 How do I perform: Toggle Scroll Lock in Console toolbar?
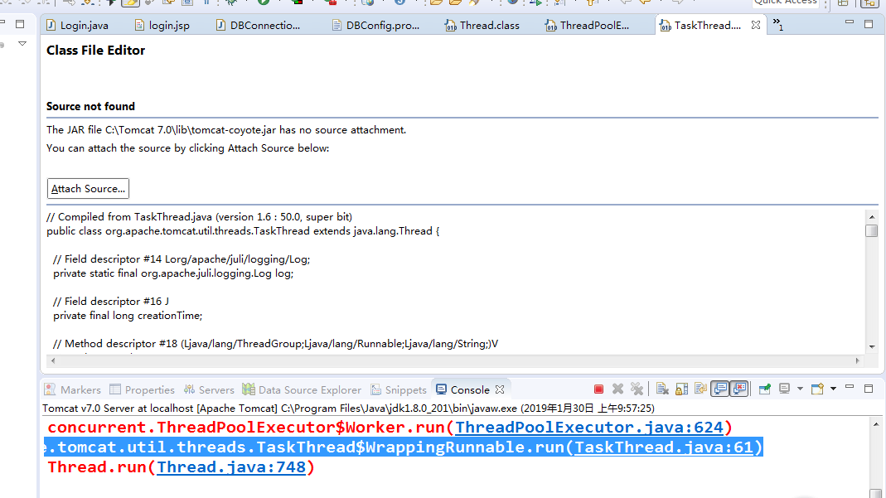pyautogui.click(x=681, y=389)
